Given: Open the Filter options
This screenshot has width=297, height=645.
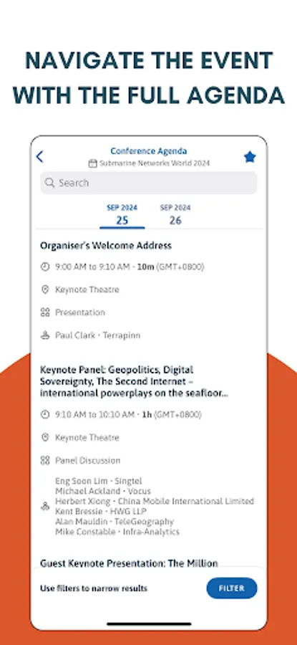Looking at the screenshot, I should pyautogui.click(x=232, y=588).
